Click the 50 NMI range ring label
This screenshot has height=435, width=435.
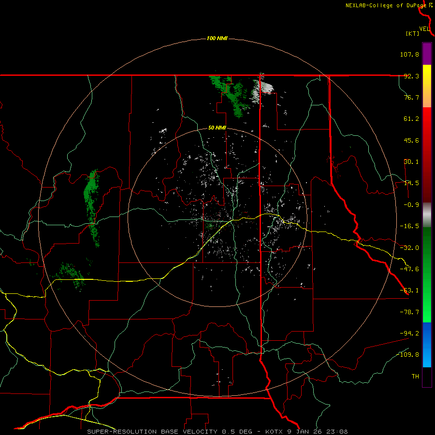217,128
